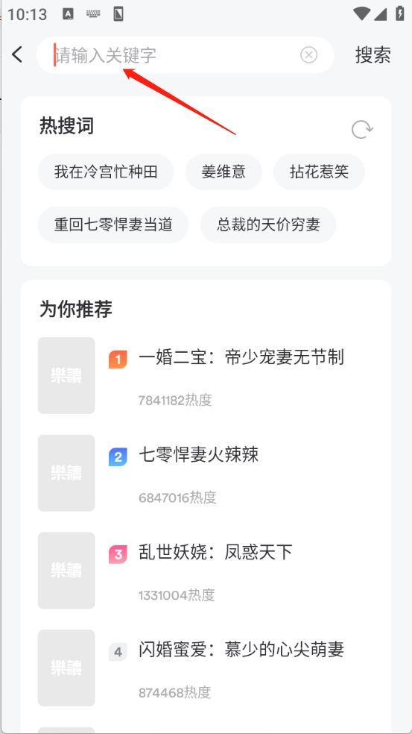Image resolution: width=412 pixels, height=734 pixels.
Task: Tap the back arrow icon
Action: coord(17,54)
